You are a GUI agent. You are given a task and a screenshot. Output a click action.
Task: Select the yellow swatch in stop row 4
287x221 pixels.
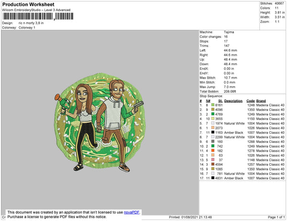click(x=213, y=119)
